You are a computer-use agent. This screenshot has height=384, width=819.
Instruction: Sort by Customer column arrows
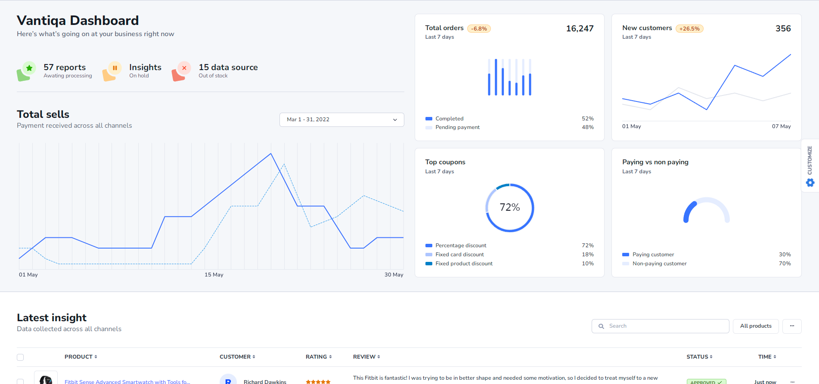(x=254, y=357)
